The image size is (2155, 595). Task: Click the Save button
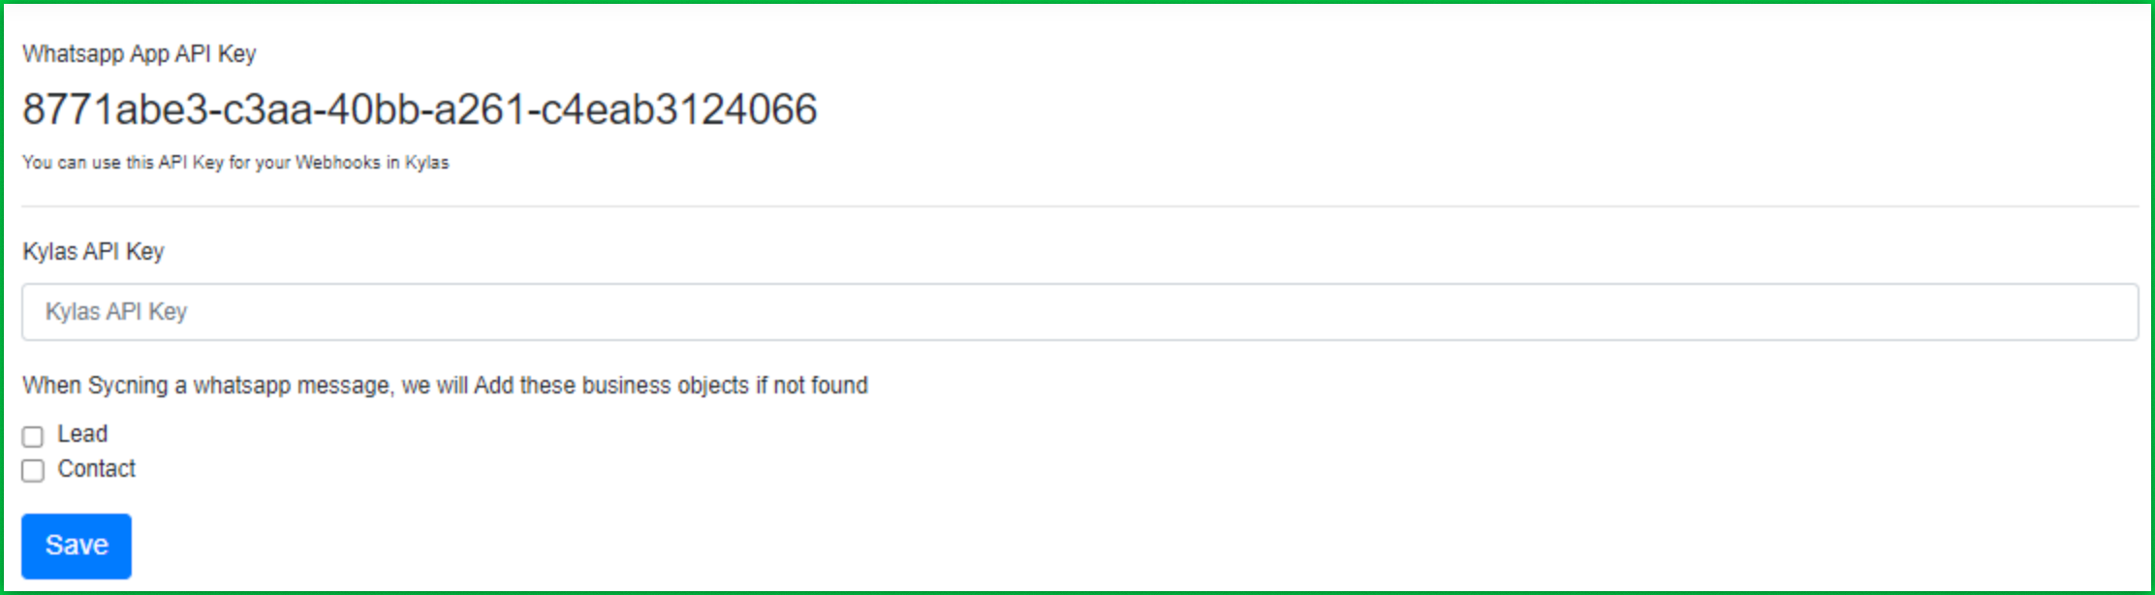[77, 546]
